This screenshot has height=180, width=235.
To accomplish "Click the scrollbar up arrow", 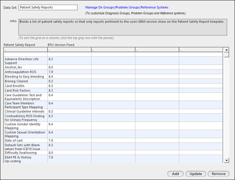I will point(227,50).
